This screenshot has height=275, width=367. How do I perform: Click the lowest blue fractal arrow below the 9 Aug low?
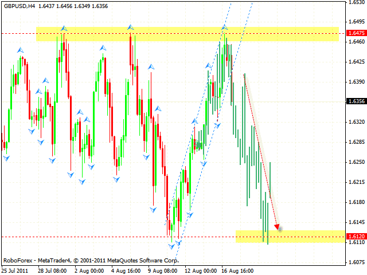(x=173, y=247)
